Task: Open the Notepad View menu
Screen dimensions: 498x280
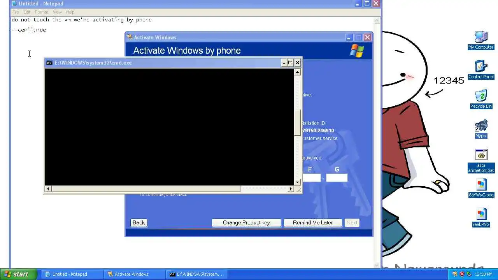Action: [57, 12]
